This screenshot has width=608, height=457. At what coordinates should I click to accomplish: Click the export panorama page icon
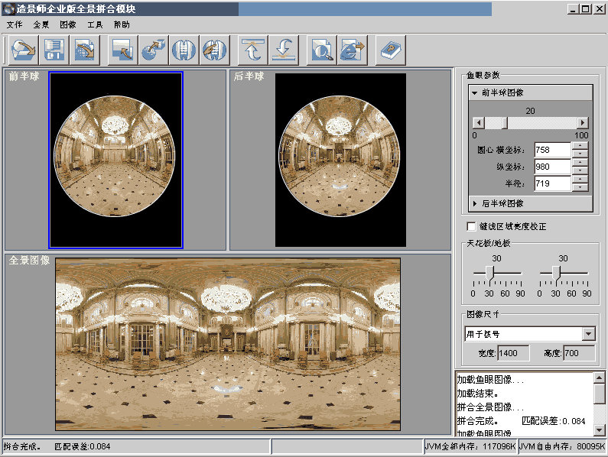click(85, 50)
